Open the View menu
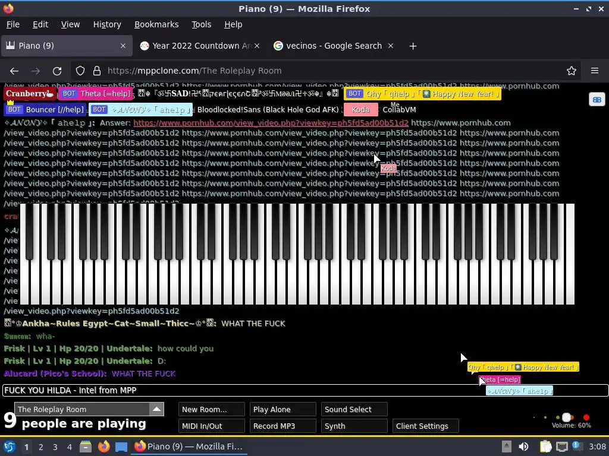 click(x=70, y=24)
